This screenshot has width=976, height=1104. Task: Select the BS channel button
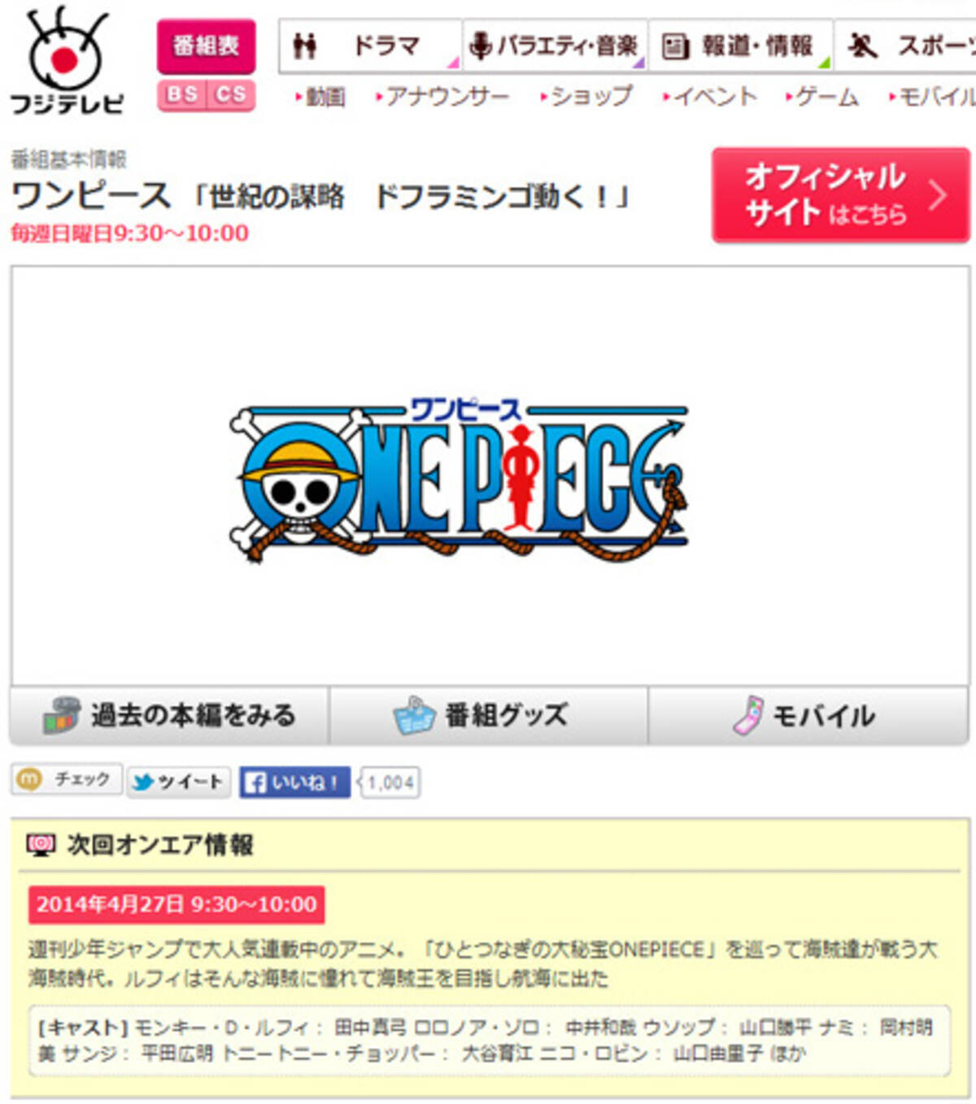(x=182, y=95)
